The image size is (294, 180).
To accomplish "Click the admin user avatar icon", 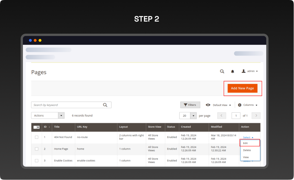I will coord(243,71).
